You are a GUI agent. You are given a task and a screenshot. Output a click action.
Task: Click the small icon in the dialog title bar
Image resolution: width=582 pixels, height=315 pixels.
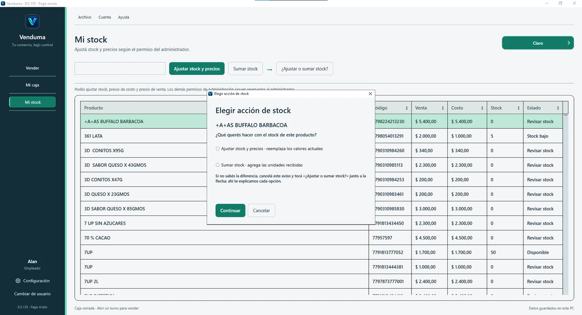210,94
